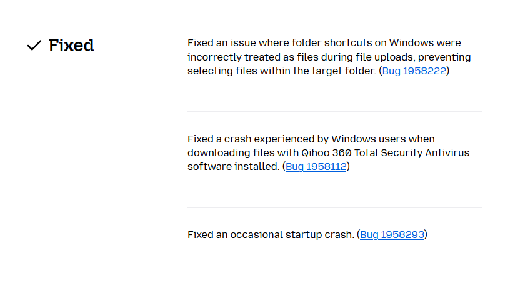Click the checkmark icon beside Fixed heading
The width and height of the screenshot is (515, 293).
tap(34, 46)
